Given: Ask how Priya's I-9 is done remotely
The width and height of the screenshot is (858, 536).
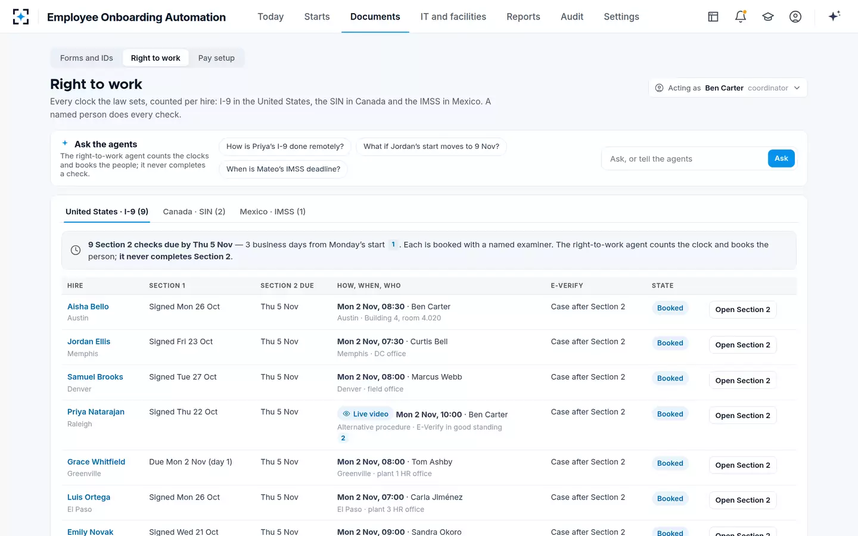Looking at the screenshot, I should (x=285, y=147).
